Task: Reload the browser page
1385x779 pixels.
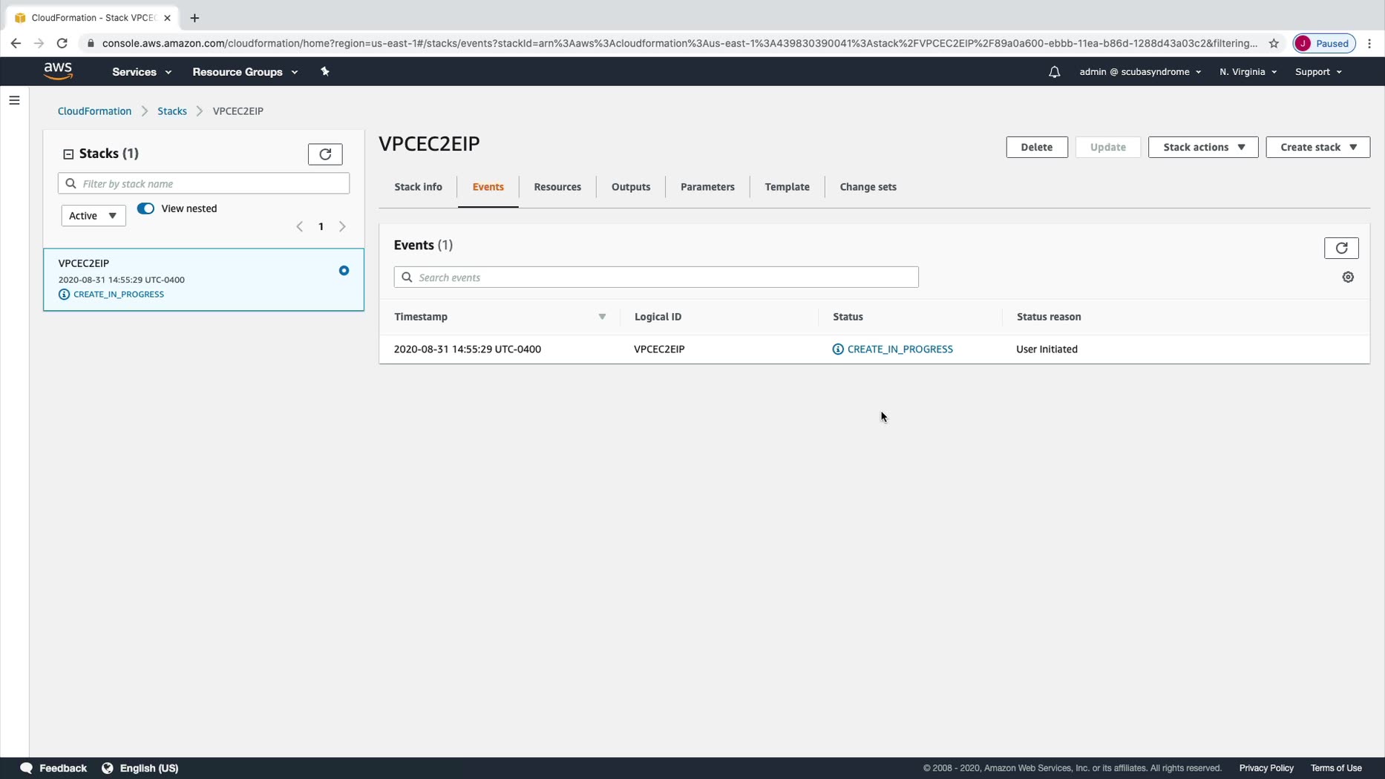Action: point(62,43)
